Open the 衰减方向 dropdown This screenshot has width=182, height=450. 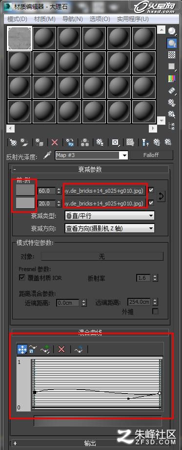[x=110, y=228]
